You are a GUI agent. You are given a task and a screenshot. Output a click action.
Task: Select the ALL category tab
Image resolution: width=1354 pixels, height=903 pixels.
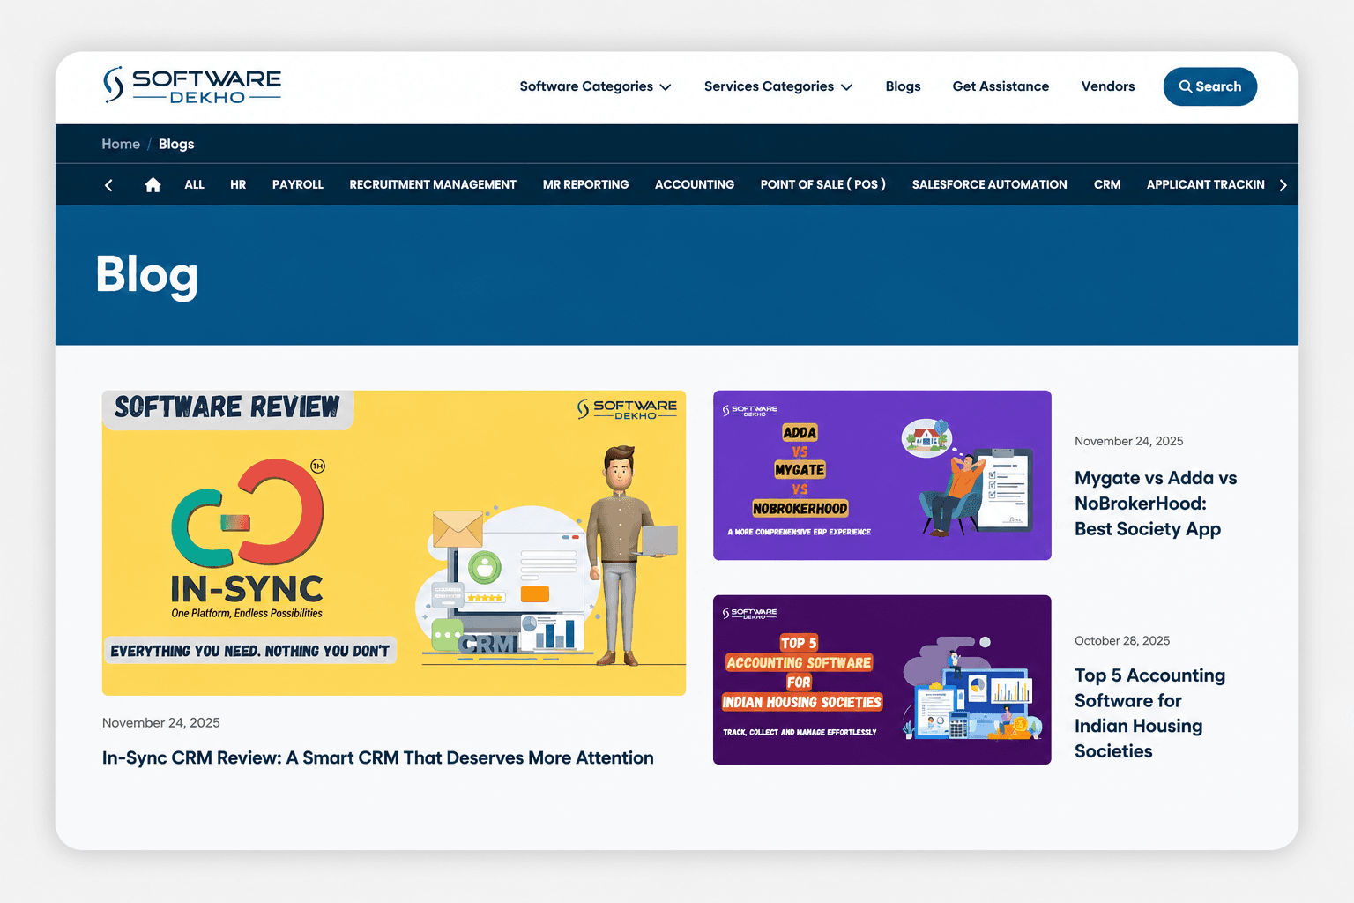point(194,184)
